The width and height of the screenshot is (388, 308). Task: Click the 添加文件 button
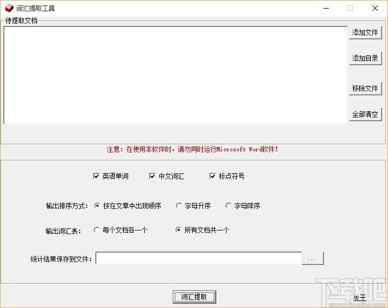(x=365, y=33)
